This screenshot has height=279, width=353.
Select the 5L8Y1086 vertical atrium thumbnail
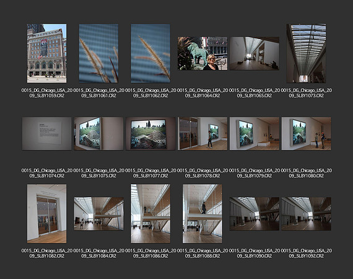(x=150, y=214)
